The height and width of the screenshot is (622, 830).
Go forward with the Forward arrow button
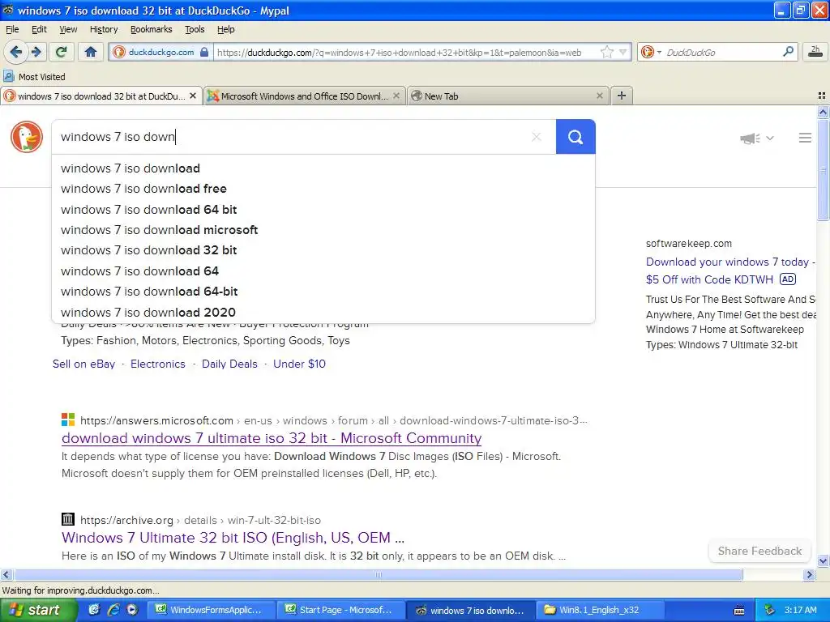[36, 52]
